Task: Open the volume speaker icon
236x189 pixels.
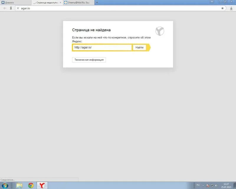Action: tap(216, 185)
